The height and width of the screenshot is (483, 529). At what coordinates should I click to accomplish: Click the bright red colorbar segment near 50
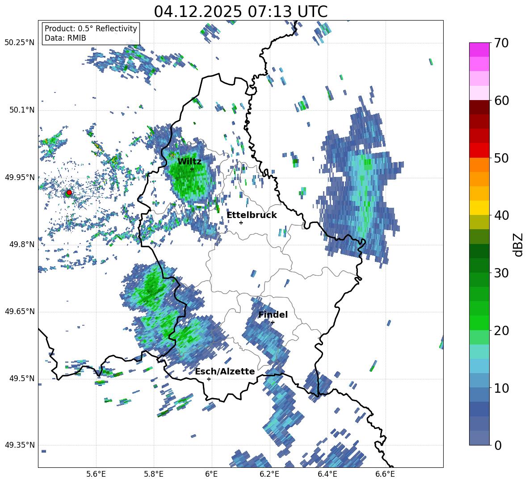[479, 151]
